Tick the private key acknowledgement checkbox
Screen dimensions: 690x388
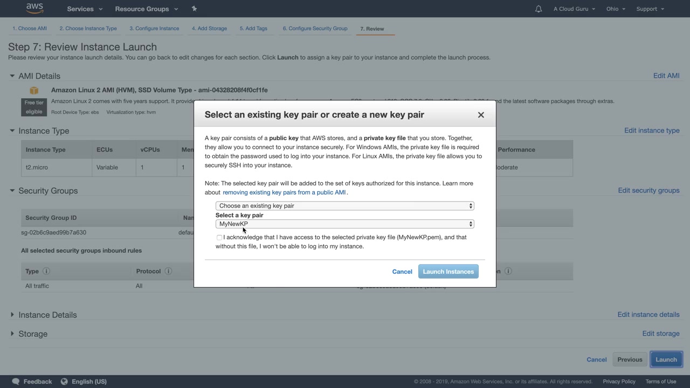[x=219, y=238]
